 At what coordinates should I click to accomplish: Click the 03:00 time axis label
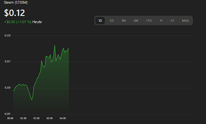(x=50, y=118)
